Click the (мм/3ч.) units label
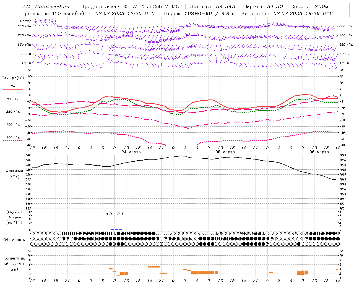The width and height of the screenshot is (354, 283). click(x=14, y=212)
